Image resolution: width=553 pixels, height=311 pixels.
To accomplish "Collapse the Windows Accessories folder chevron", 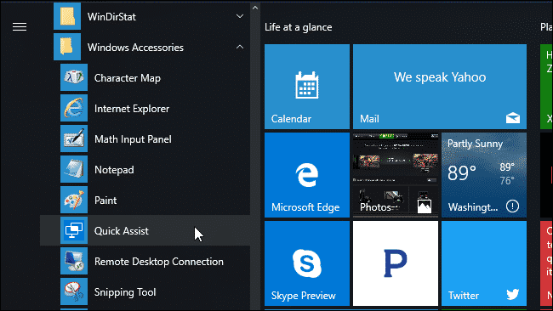I will pyautogui.click(x=240, y=47).
